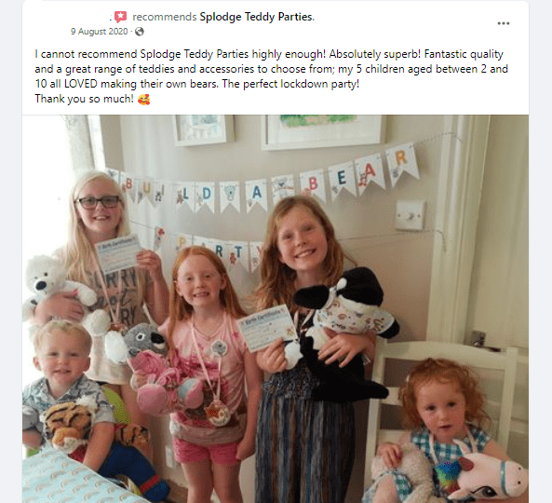The height and width of the screenshot is (503, 552).
Task: Open the three-dot post options menu
Action: [x=504, y=23]
